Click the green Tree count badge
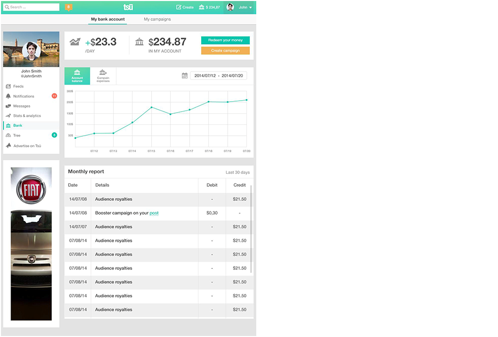The height and width of the screenshot is (337, 498). coord(55,135)
